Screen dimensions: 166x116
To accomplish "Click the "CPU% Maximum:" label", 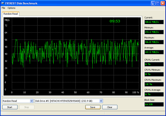I will pyautogui.click(x=153, y=80).
